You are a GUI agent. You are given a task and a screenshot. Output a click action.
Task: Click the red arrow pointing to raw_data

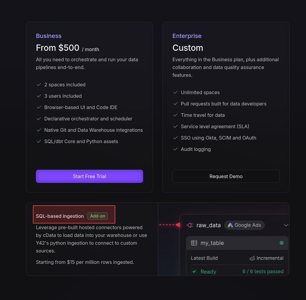coord(178,225)
